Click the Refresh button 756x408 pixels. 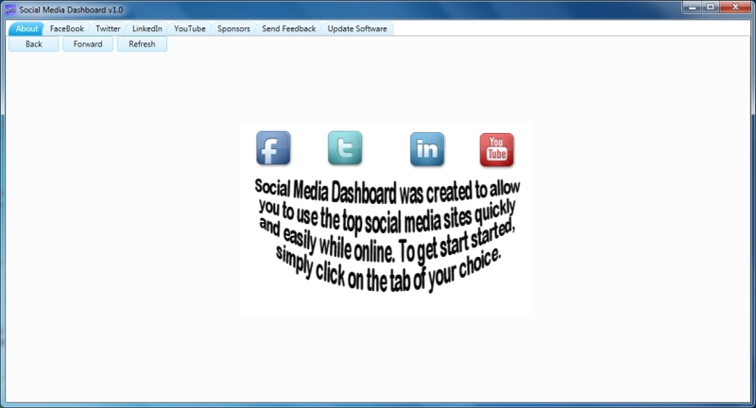coord(142,43)
